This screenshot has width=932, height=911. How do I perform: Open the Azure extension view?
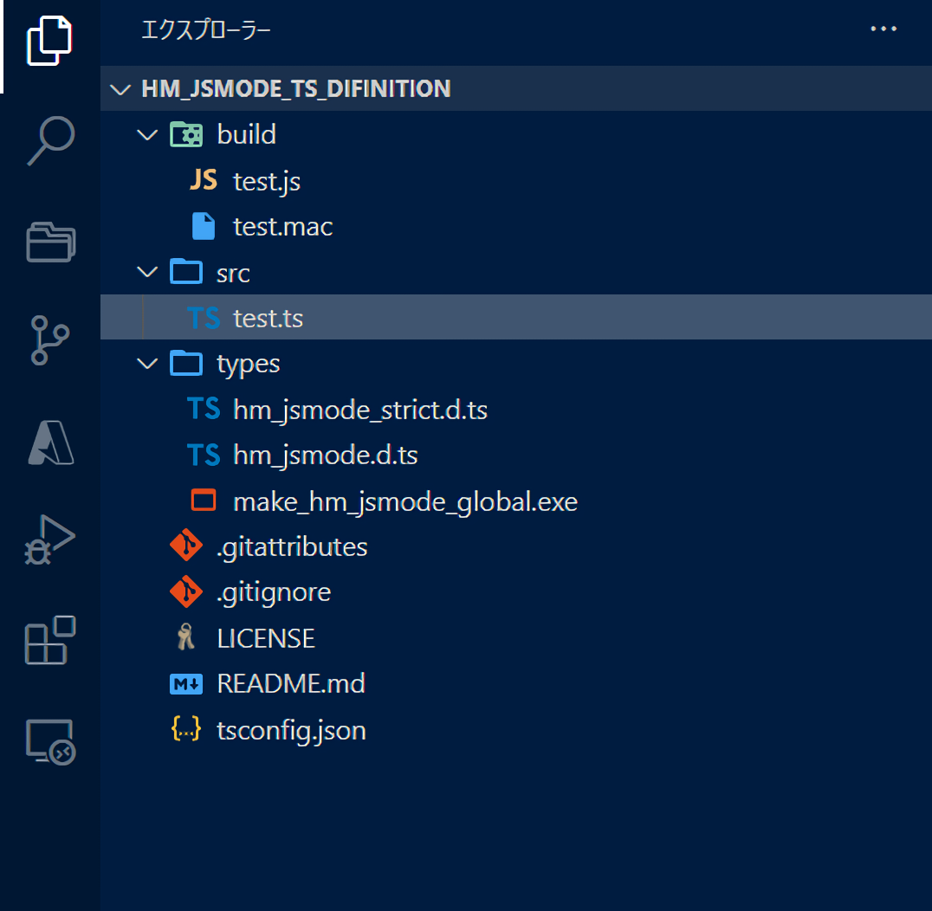50,443
